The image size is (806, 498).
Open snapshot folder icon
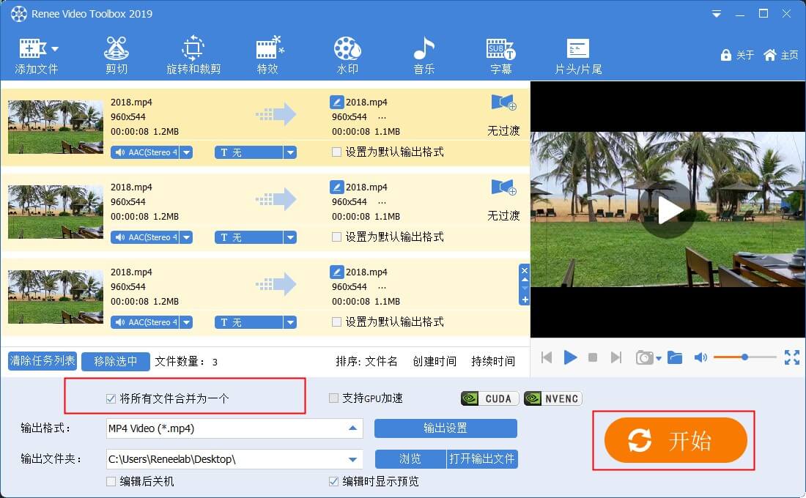[675, 357]
